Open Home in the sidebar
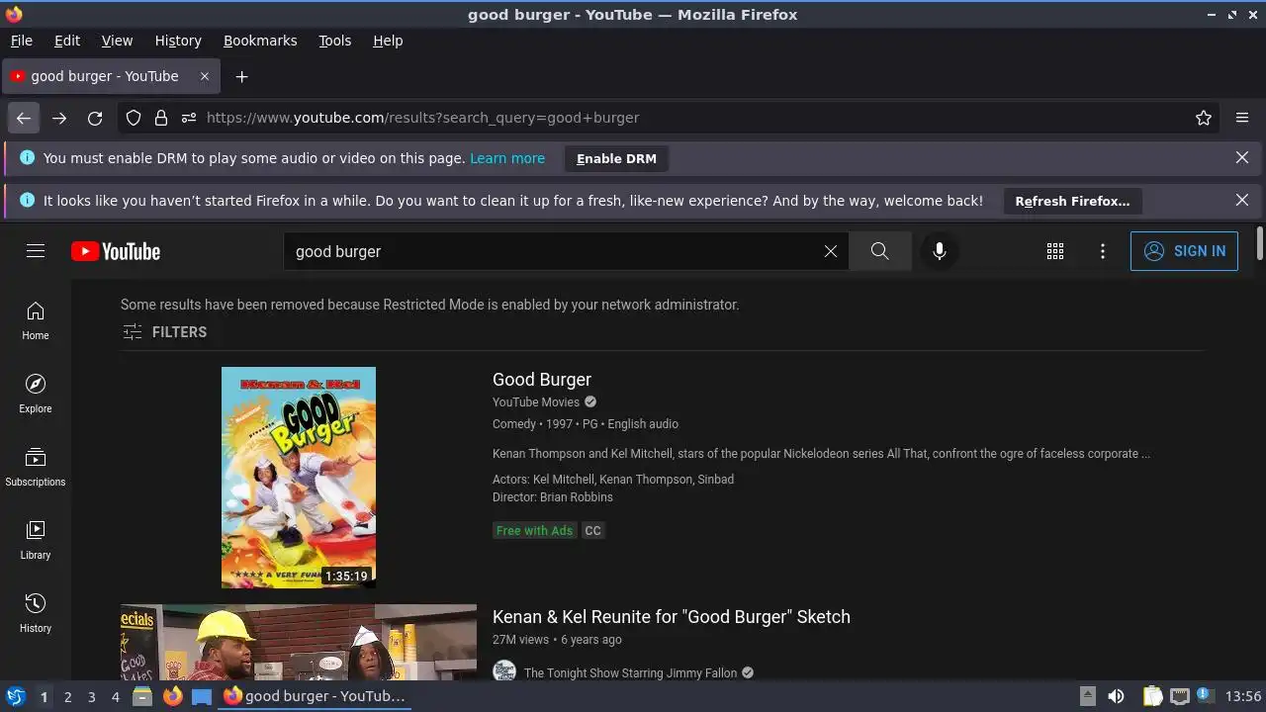This screenshot has height=712, width=1266. point(36,321)
